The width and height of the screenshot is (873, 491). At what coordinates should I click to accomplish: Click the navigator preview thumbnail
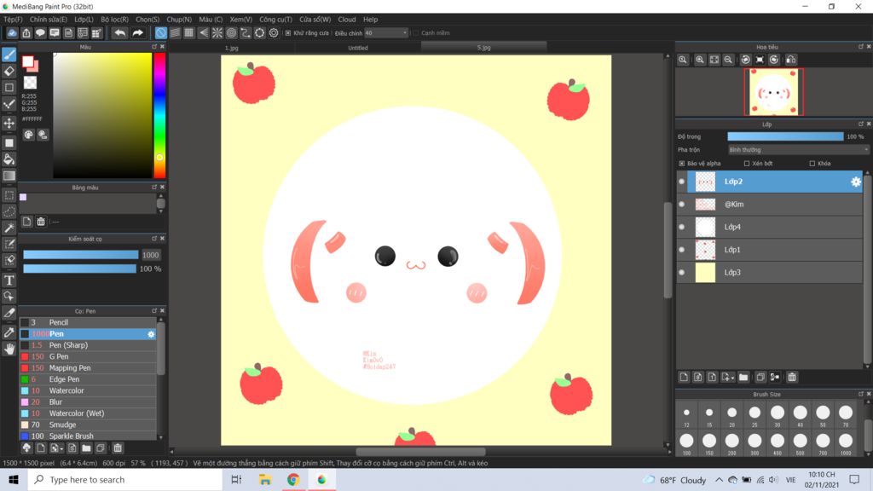tap(773, 92)
